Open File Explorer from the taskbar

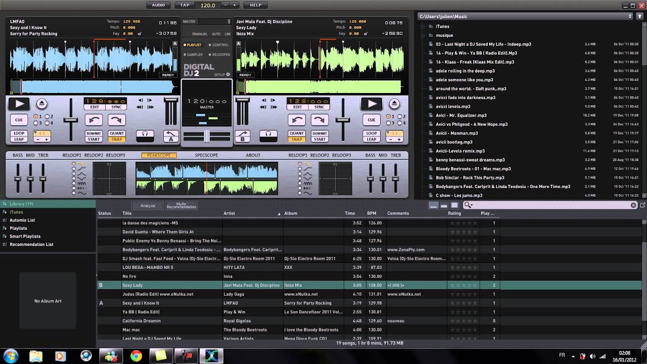[36, 356]
